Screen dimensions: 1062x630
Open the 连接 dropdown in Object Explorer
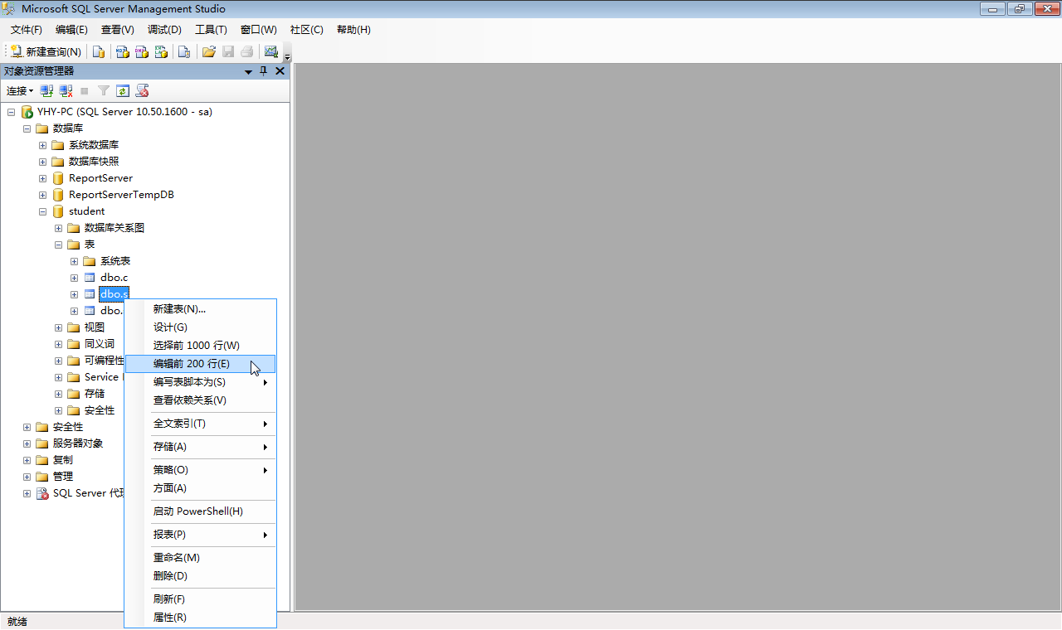(20, 90)
